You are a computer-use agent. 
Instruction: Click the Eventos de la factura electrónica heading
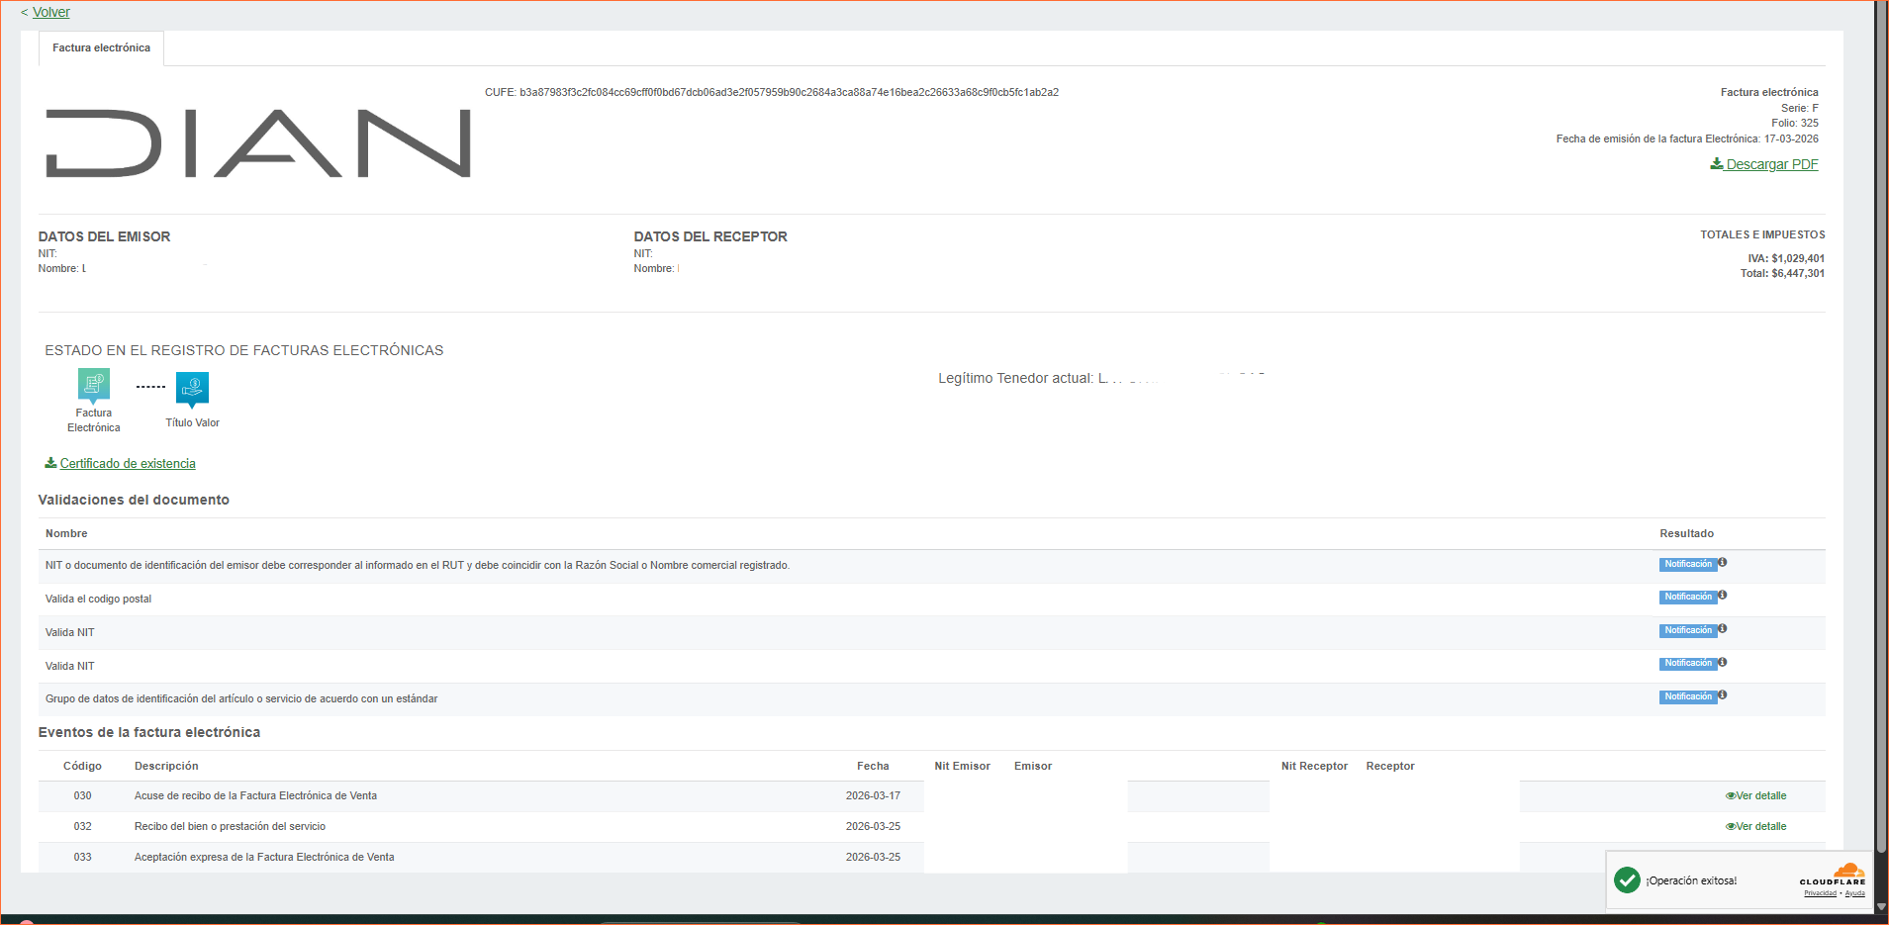149,732
